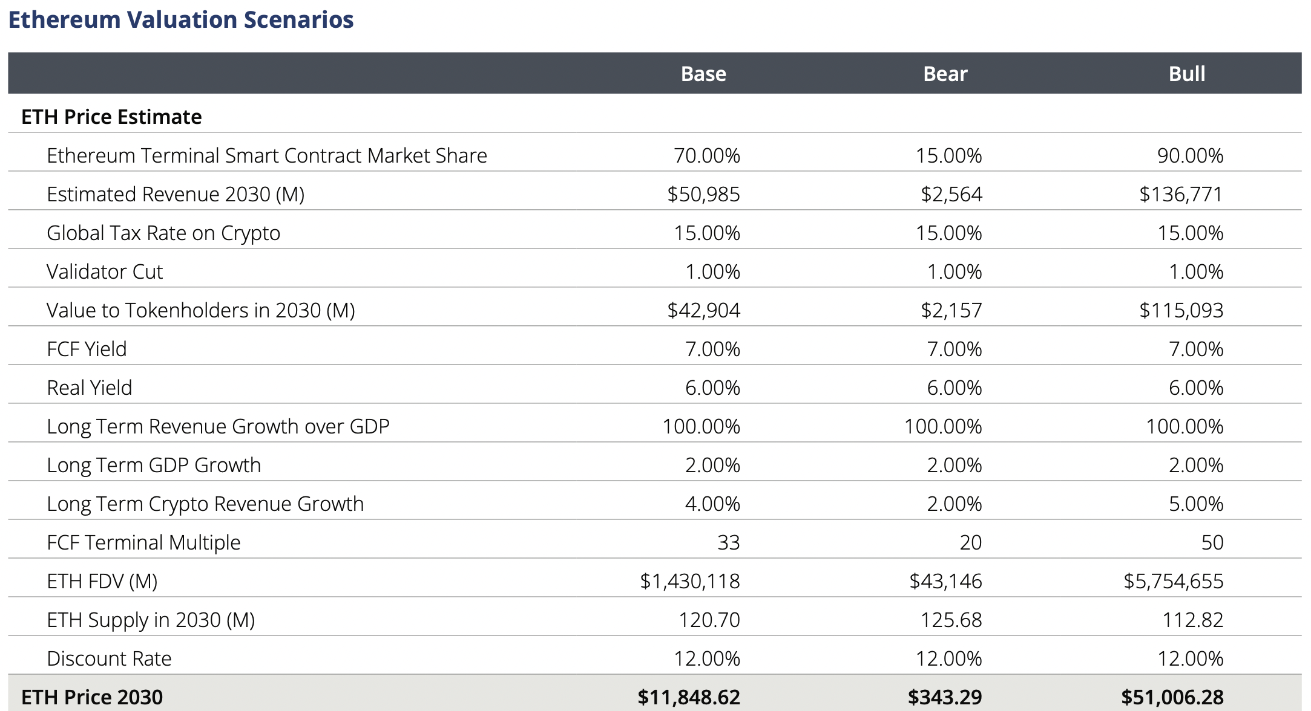The width and height of the screenshot is (1311, 711).
Task: Click the Real Yield row label
Action: click(x=89, y=388)
